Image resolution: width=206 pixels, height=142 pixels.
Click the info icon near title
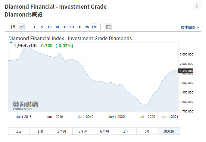[197, 6]
